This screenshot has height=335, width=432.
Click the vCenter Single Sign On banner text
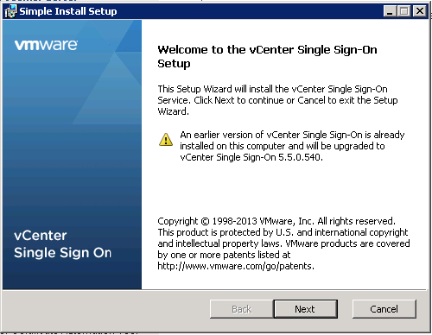click(62, 244)
